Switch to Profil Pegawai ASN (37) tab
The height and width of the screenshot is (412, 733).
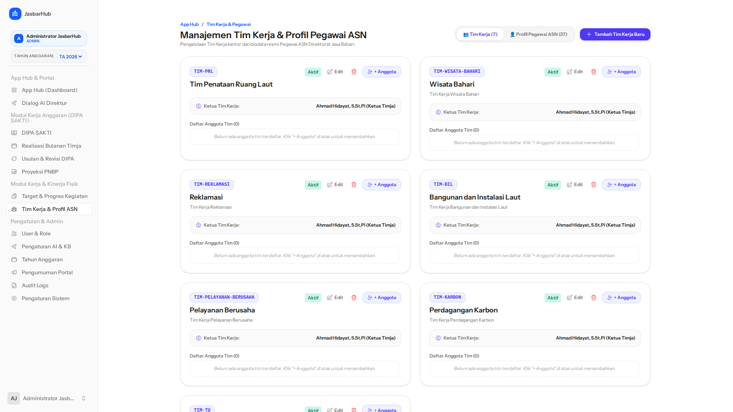[539, 34]
